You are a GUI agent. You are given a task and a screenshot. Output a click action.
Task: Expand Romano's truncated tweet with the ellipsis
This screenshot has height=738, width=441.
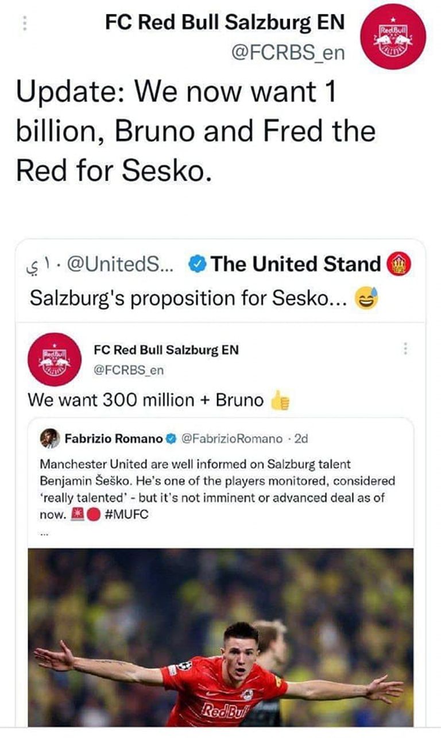(44, 535)
